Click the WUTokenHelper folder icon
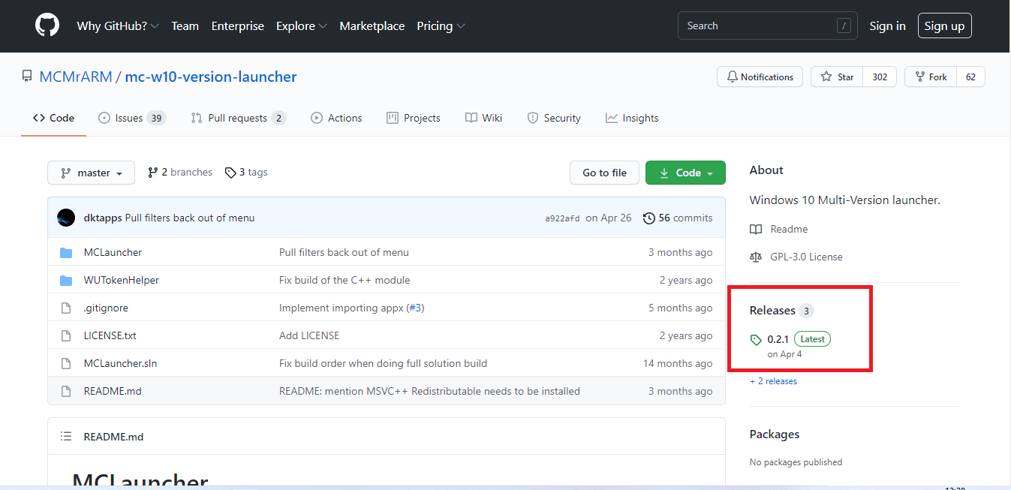 coord(66,280)
